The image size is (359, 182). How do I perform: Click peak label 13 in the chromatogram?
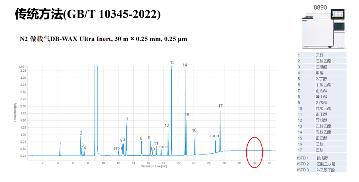pyautogui.click(x=172, y=62)
